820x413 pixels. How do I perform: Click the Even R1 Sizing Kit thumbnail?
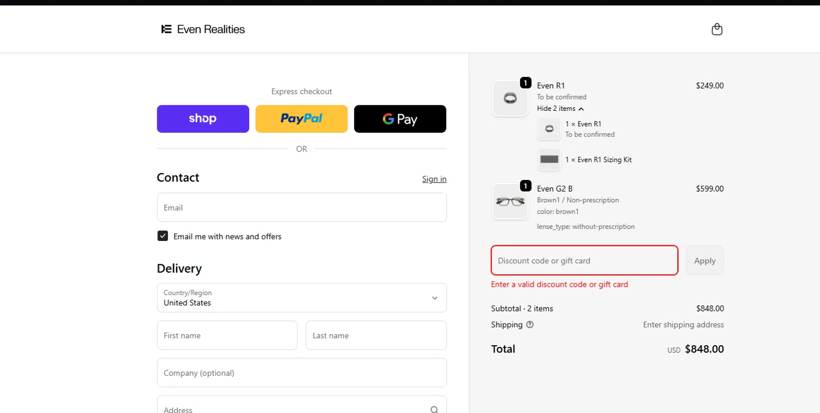click(x=549, y=160)
